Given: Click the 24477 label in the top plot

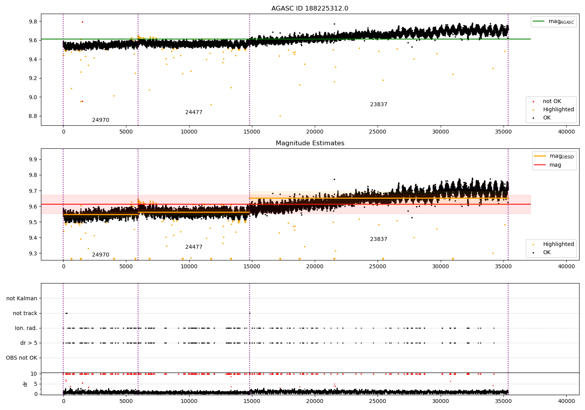Looking at the screenshot, I should tap(194, 112).
